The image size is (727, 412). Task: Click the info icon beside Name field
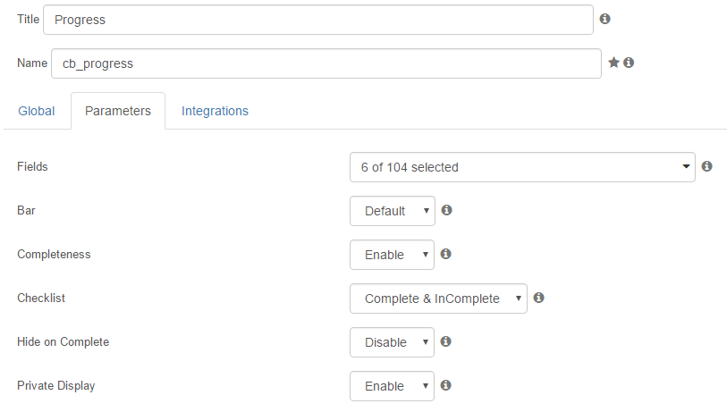629,63
